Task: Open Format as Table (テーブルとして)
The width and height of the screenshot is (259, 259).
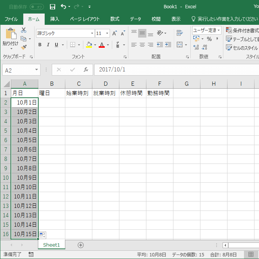Action: (x=242, y=39)
